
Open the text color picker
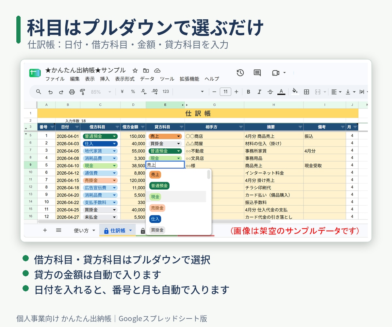pos(281,92)
